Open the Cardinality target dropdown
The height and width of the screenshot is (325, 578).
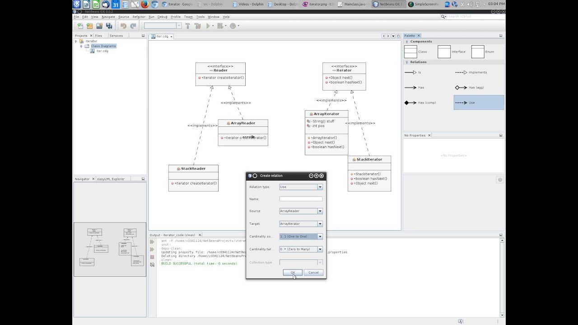[x=320, y=249]
